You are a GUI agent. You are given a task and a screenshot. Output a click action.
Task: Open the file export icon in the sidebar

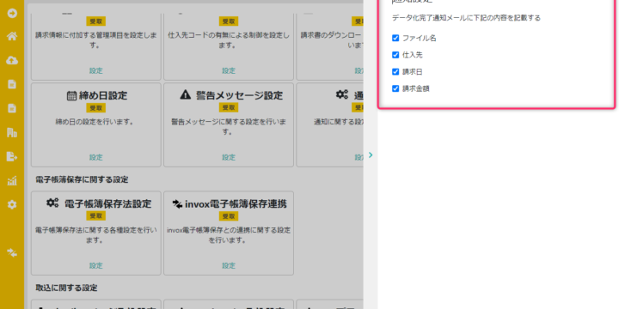(12, 156)
